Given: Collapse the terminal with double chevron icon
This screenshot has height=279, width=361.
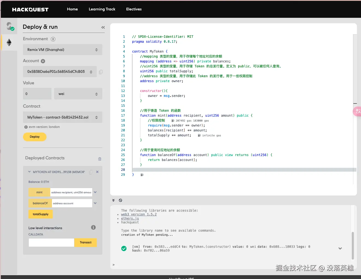Looking at the screenshot, I should click(x=113, y=200).
